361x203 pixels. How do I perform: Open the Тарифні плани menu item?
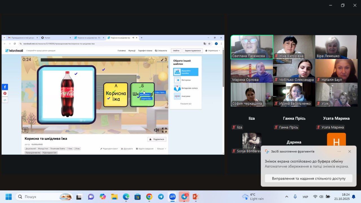point(145,51)
